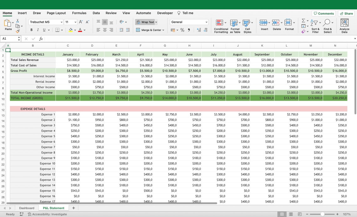
Task: Open Cell Styles gallery
Action: (247, 26)
